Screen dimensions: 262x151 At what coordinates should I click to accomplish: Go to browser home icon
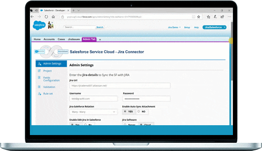click(x=53, y=17)
